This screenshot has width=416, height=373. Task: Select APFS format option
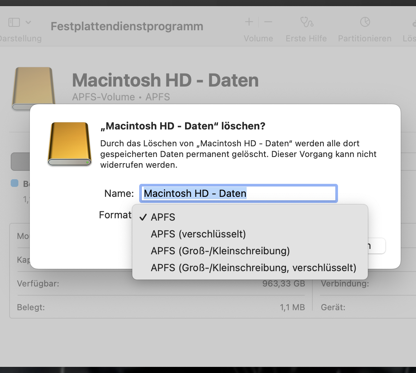click(250, 217)
